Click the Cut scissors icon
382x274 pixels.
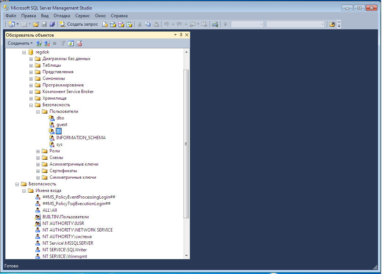[139, 24]
